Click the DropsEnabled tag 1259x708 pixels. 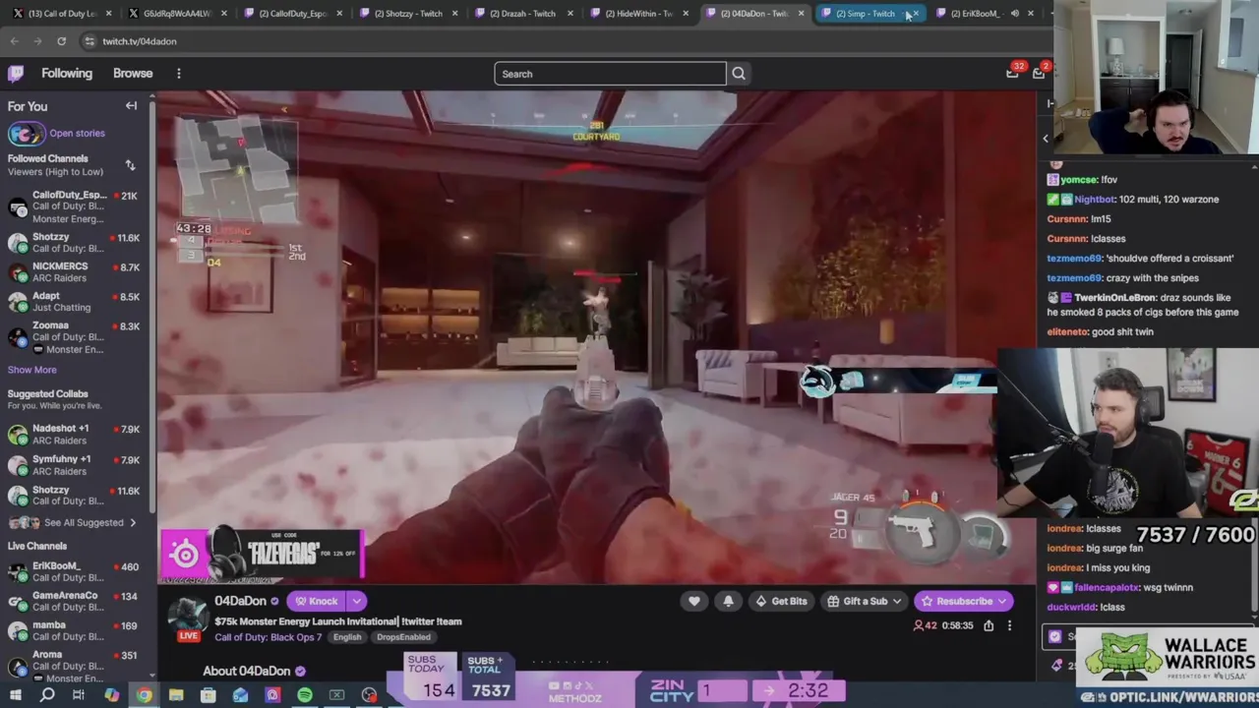403,637
